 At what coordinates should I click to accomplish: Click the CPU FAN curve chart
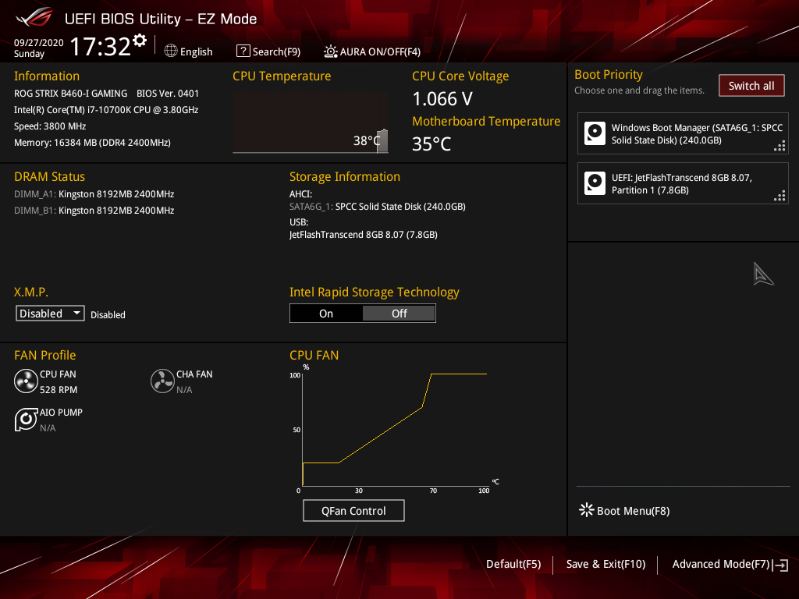click(x=394, y=429)
